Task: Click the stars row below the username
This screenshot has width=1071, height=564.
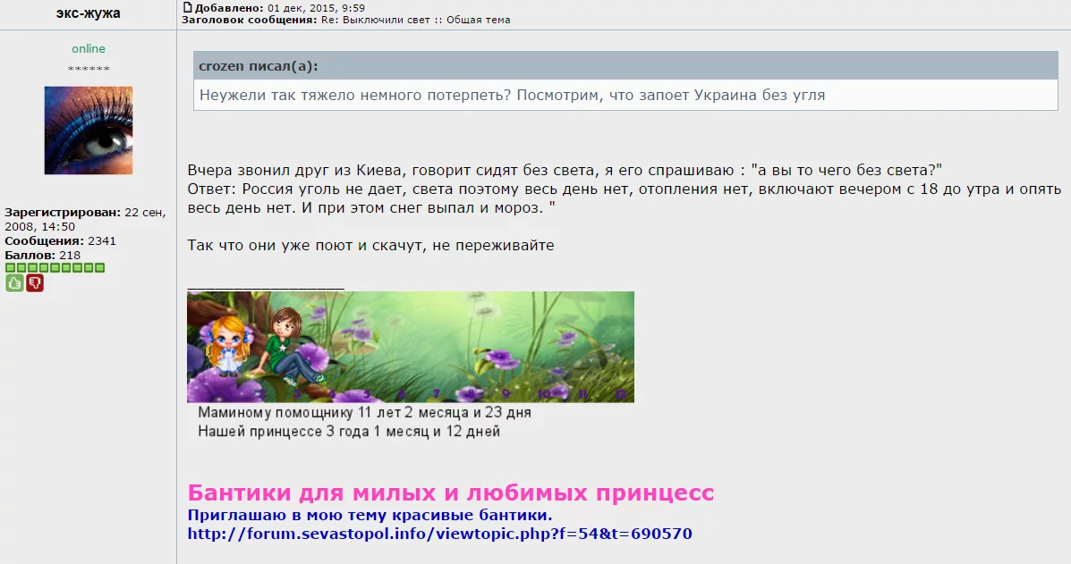Action: click(x=88, y=67)
